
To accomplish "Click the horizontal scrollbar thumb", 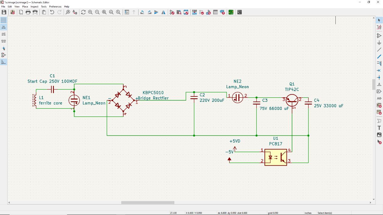I will pos(148,202).
